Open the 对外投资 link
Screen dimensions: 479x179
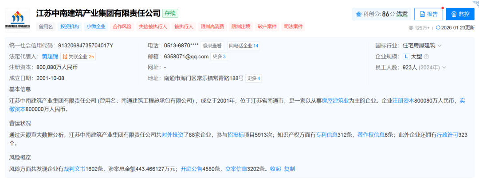pos(172,135)
